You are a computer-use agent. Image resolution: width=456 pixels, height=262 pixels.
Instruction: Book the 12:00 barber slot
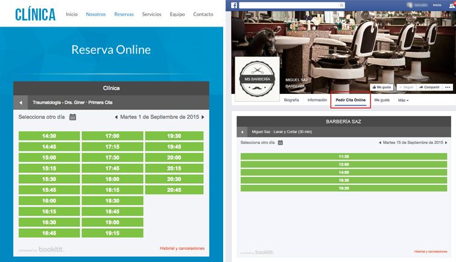(344, 164)
